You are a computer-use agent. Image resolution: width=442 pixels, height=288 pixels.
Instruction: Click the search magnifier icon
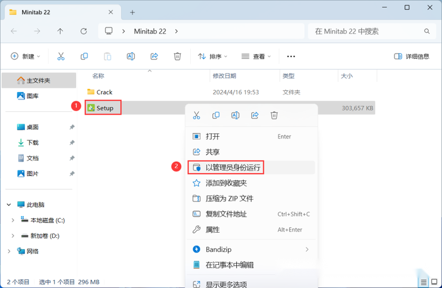(427, 31)
